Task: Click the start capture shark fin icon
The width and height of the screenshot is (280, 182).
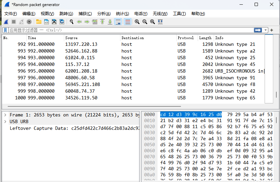Action: tap(6, 22)
